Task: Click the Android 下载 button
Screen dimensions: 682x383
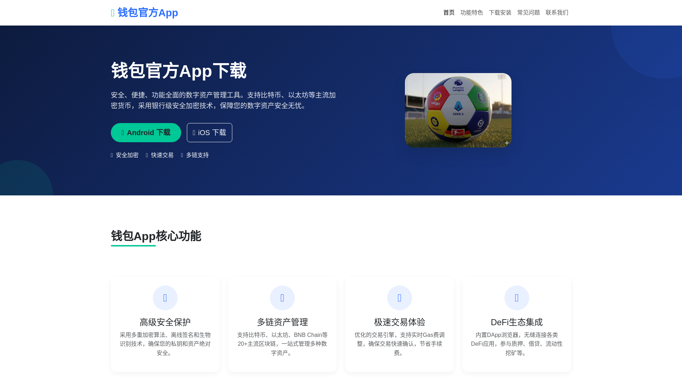Action: click(146, 133)
